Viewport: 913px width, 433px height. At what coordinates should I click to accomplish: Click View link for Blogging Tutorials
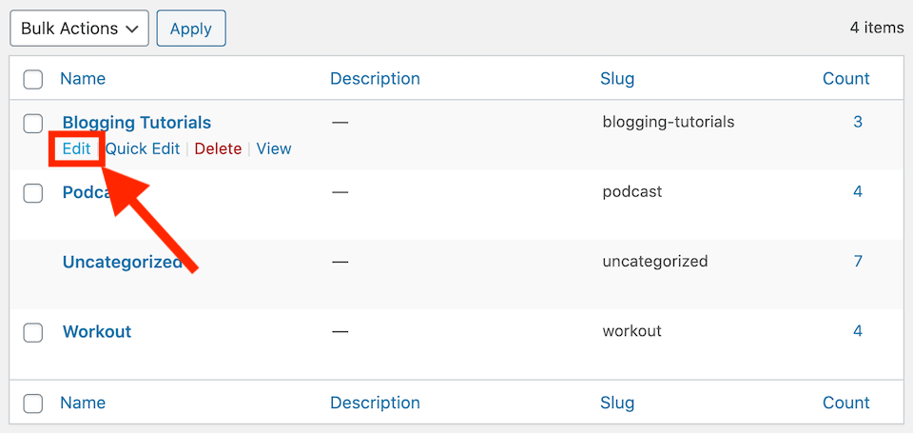point(274,148)
